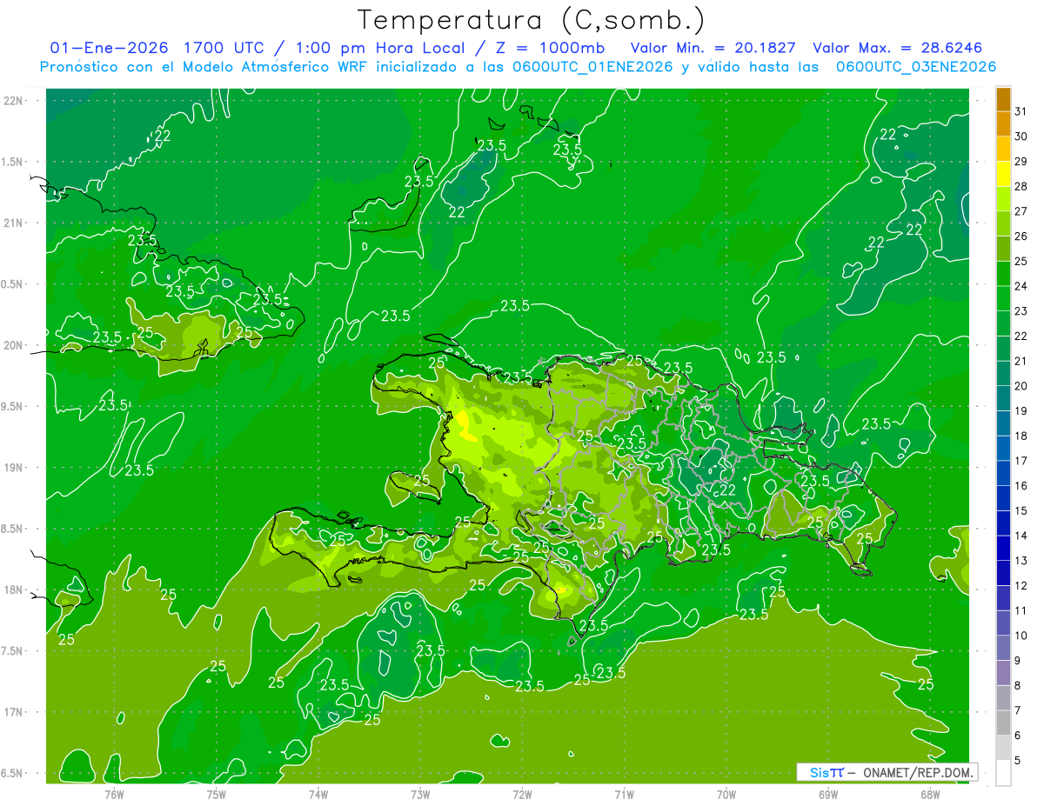Click the teal color bar segment between 19 and 20
This screenshot has width=1044, height=806.
pos(1004,398)
